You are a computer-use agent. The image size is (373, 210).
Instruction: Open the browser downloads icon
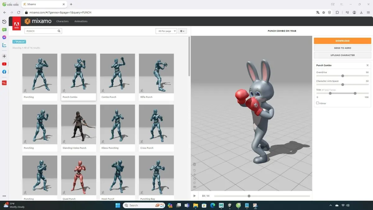pyautogui.click(x=361, y=12)
